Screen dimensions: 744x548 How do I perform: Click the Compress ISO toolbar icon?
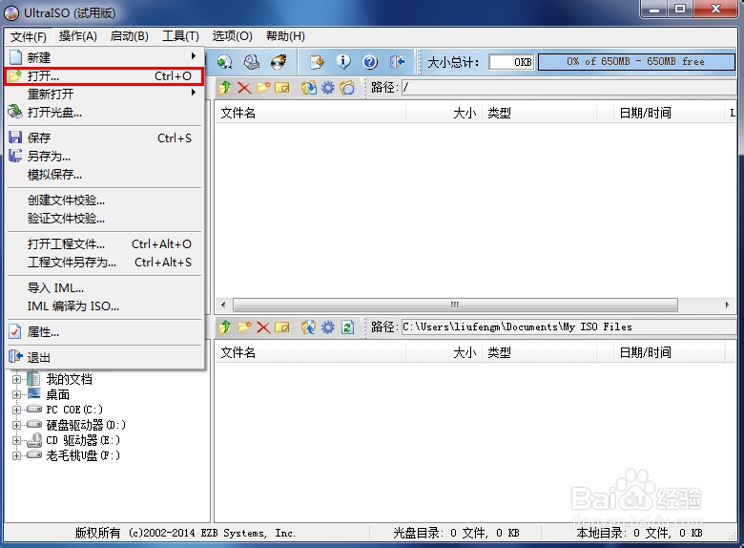click(252, 62)
